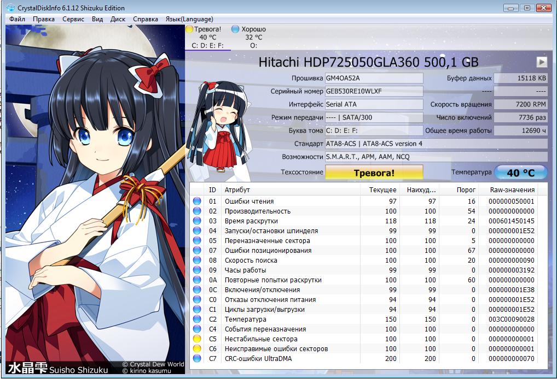Click status icon of Циклы загрузки/выгрузки row

point(197,310)
